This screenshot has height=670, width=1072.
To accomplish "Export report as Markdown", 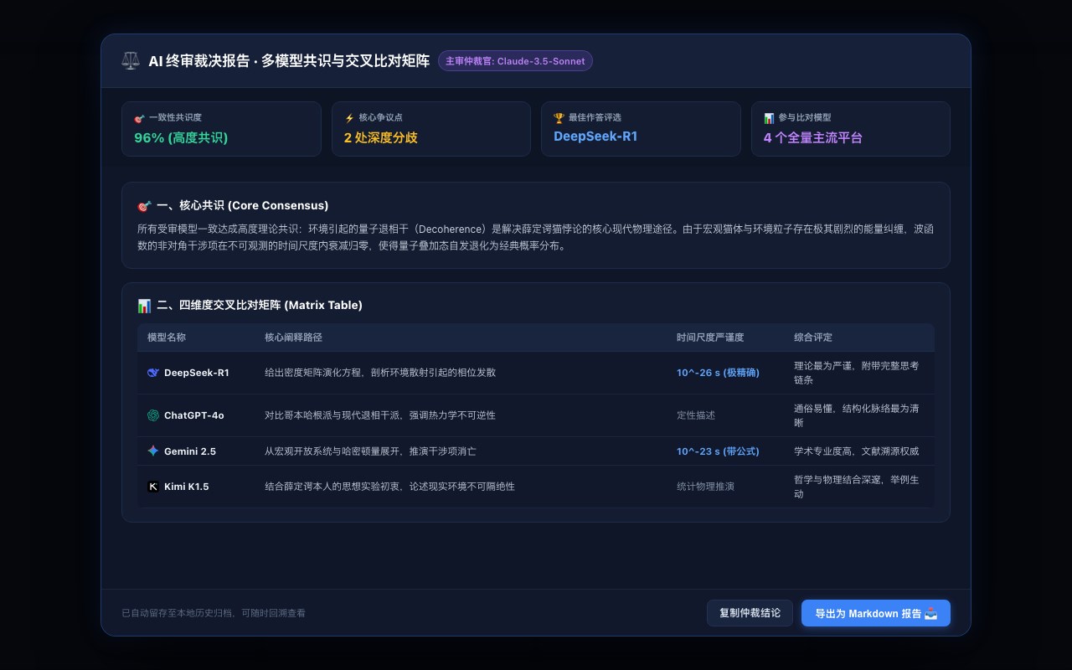I will 875,613.
